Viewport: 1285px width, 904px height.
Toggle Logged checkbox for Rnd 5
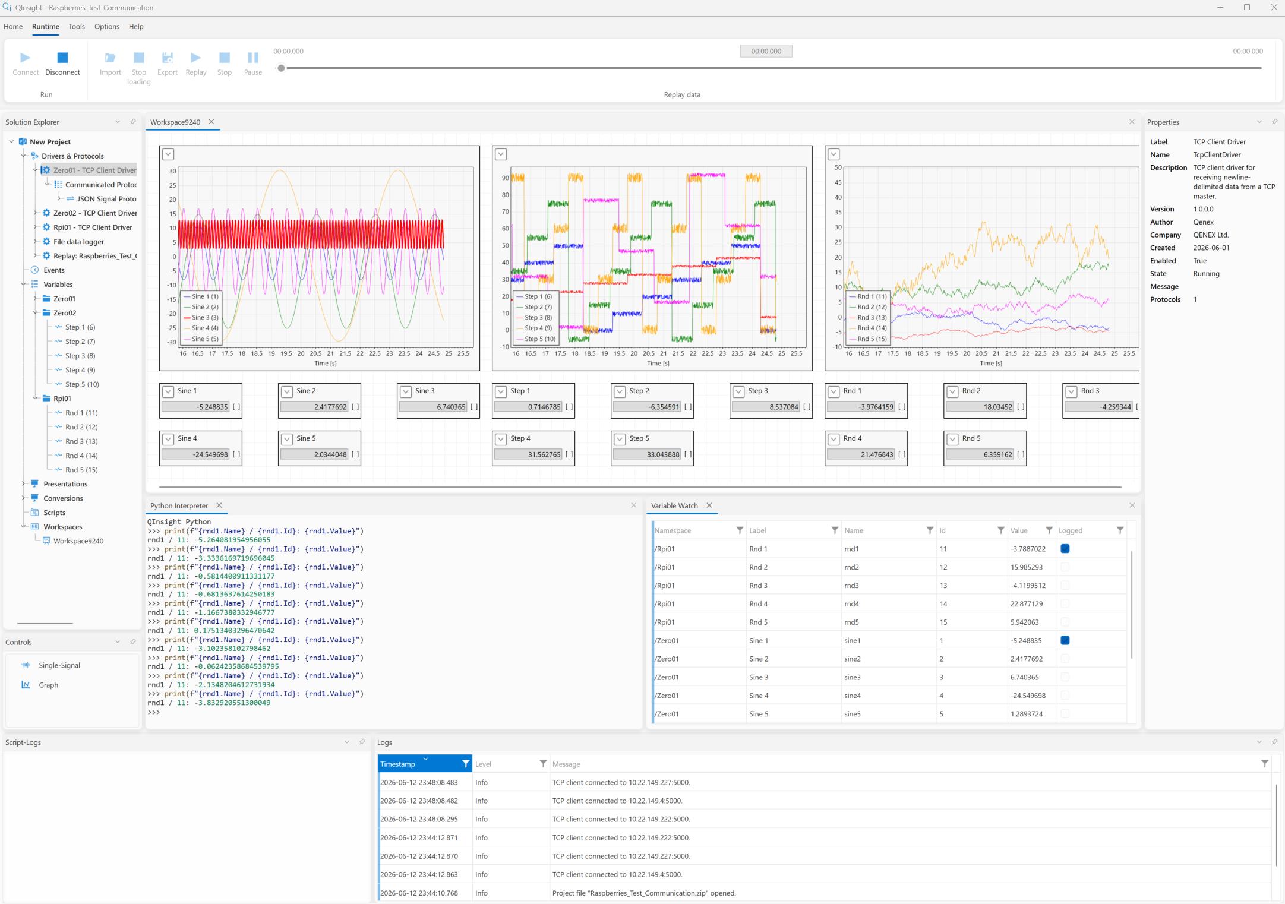point(1065,622)
